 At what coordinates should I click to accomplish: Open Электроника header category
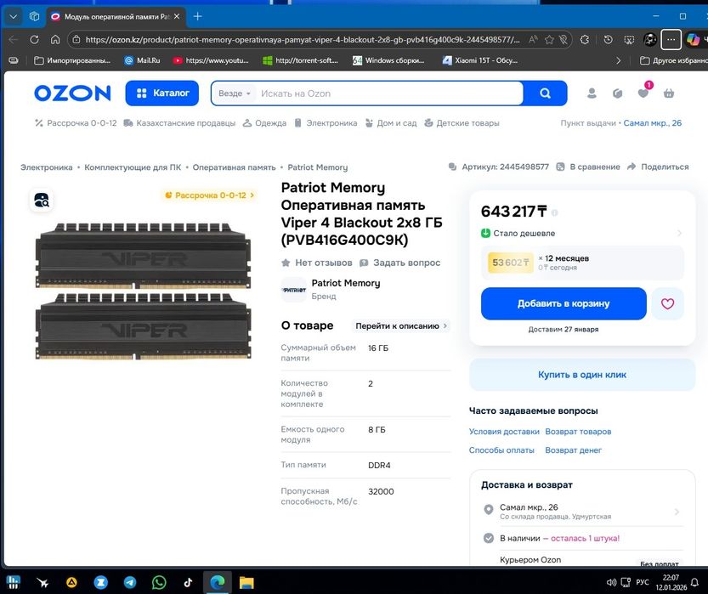click(326, 122)
